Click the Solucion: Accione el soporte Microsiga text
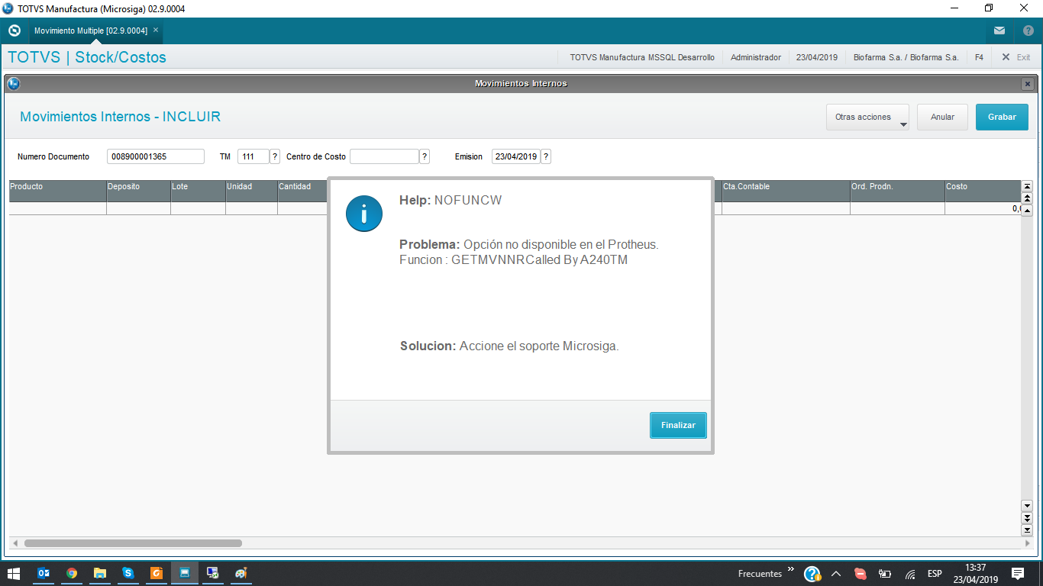The image size is (1043, 586). (x=509, y=346)
